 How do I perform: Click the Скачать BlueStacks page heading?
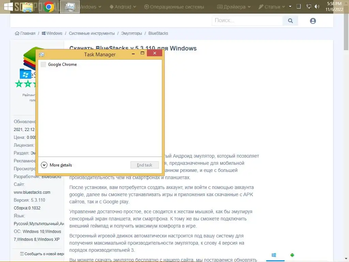pyautogui.click(x=133, y=48)
